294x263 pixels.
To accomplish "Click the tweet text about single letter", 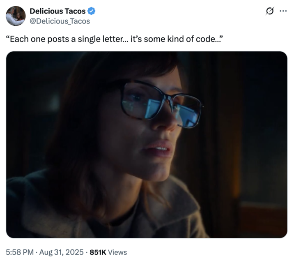I will coord(115,39).
